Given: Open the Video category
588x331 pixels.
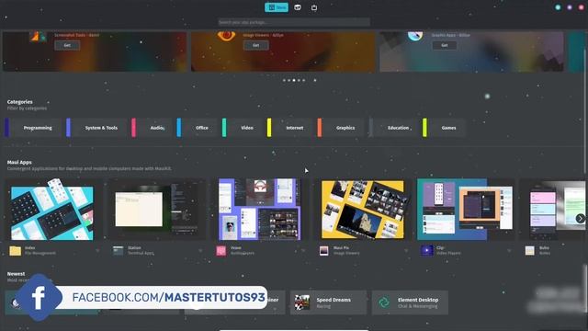Looking at the screenshot, I should tap(242, 128).
